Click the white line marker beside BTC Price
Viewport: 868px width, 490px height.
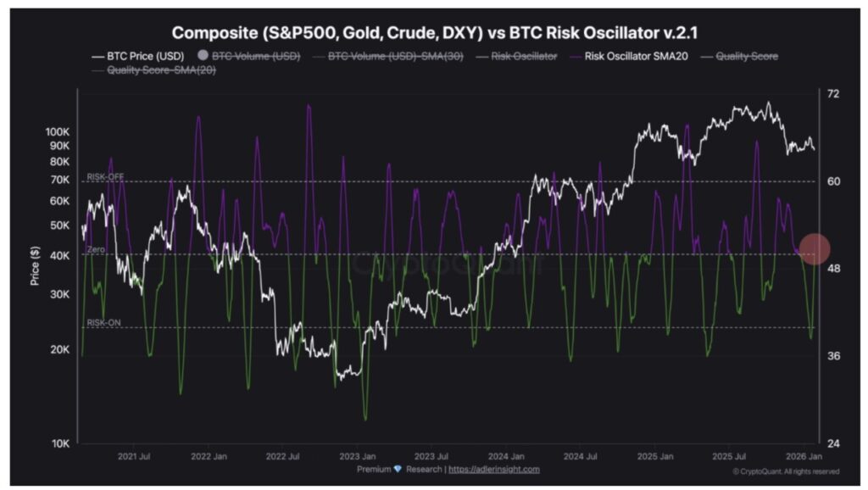97,56
